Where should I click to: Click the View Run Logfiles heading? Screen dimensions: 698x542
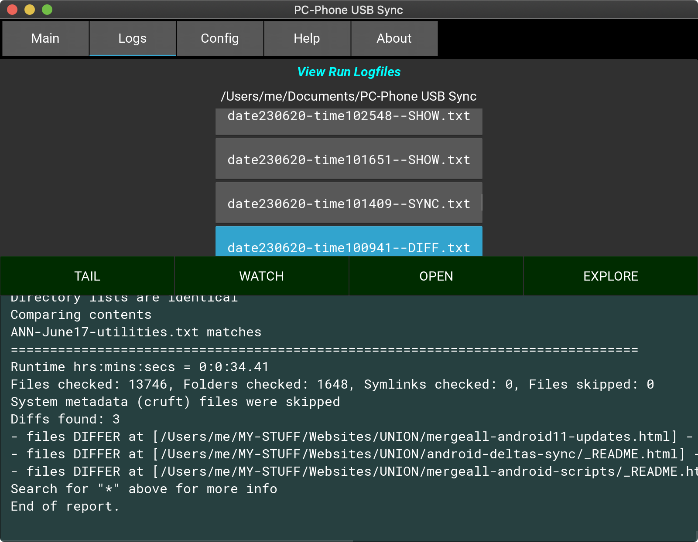[x=349, y=72]
